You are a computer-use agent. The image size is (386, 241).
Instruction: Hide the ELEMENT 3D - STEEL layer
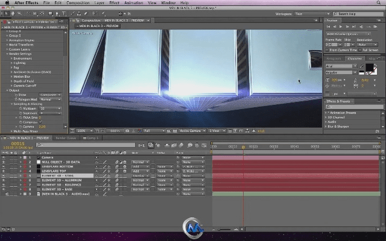4,175
